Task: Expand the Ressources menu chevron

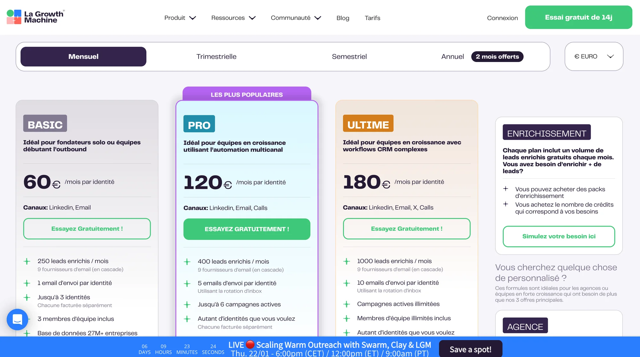Action: pos(252,18)
